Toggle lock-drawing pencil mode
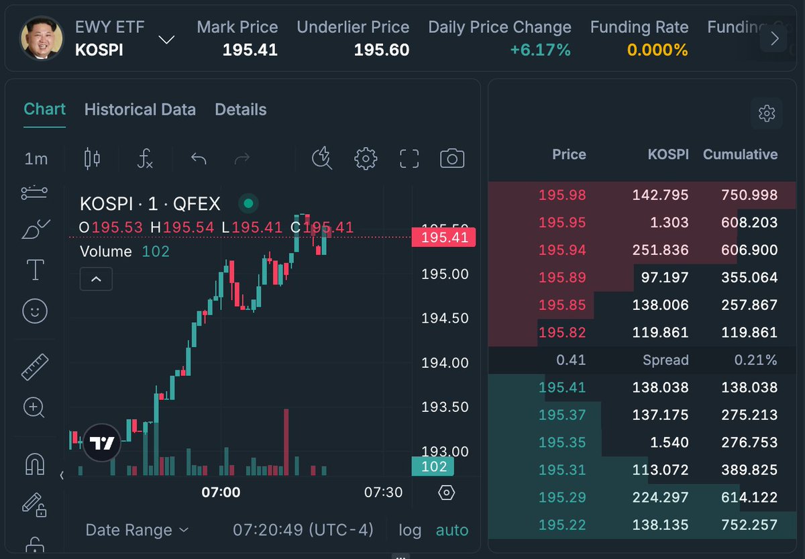The width and height of the screenshot is (805, 559). [x=34, y=504]
